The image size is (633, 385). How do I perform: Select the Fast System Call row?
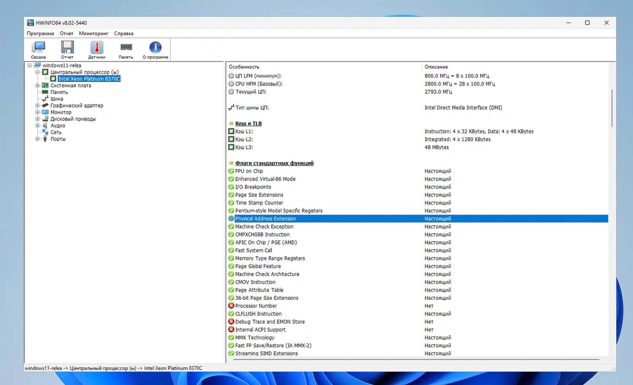pos(418,250)
